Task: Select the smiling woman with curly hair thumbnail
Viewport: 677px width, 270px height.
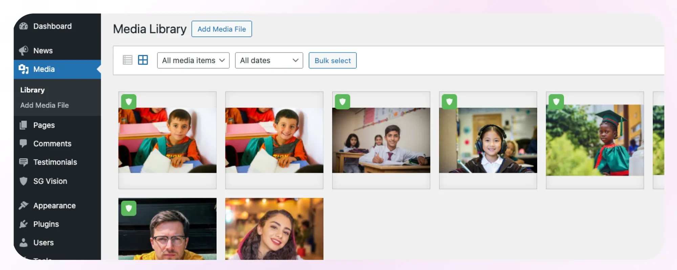Action: (274, 229)
